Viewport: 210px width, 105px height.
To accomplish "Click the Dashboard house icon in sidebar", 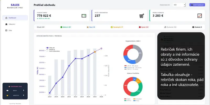I will coord(6,18).
